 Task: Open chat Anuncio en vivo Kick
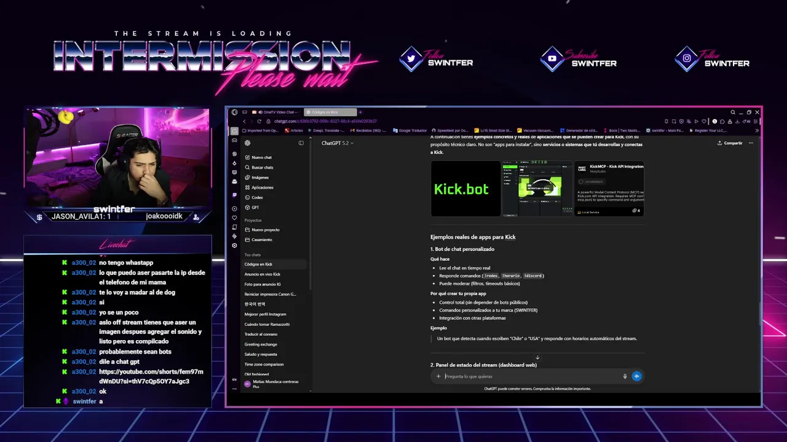[262, 274]
